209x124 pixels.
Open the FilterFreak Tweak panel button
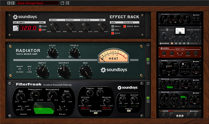[x=129, y=111]
